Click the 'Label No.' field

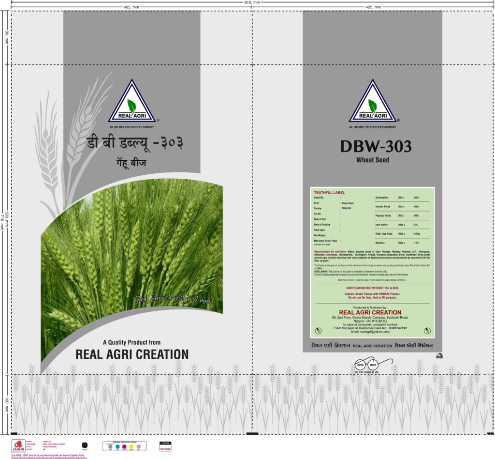(327, 198)
